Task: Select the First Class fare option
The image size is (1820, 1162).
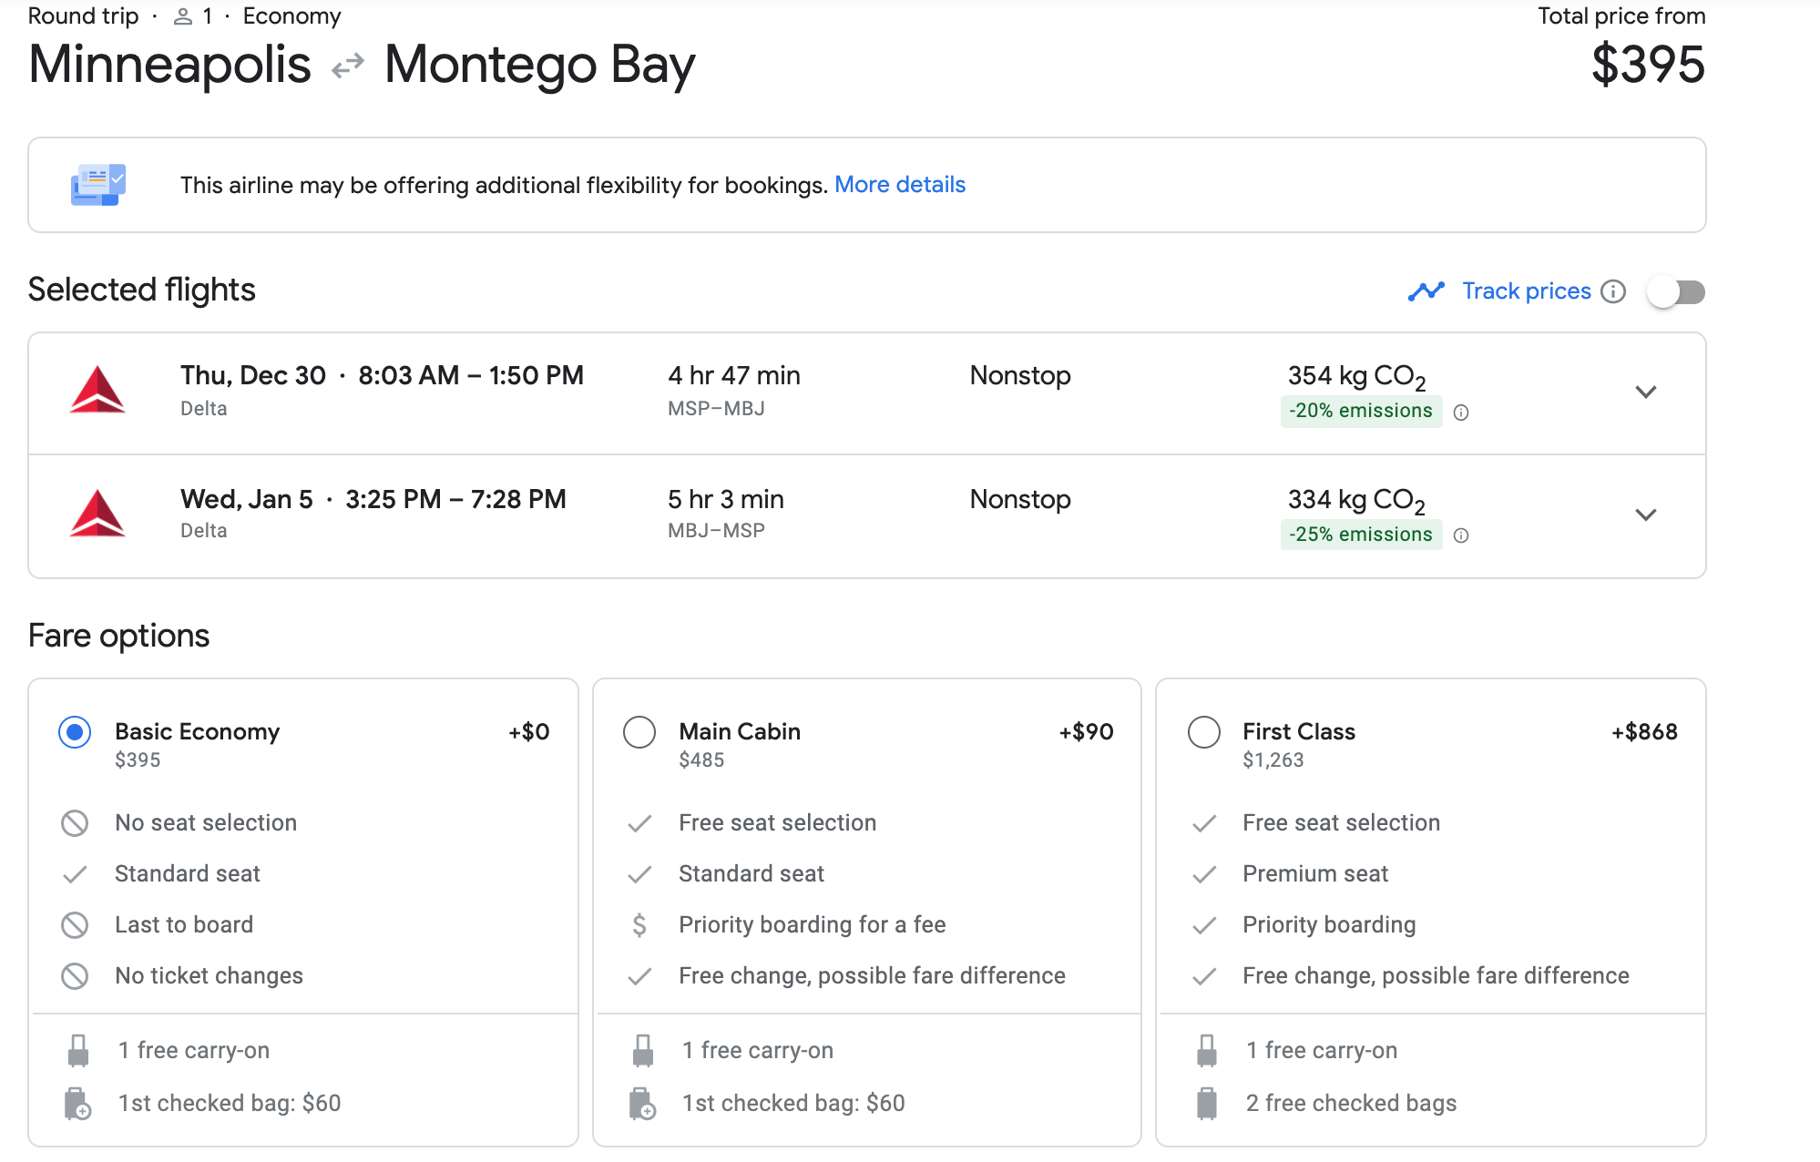Action: pos(1203,732)
